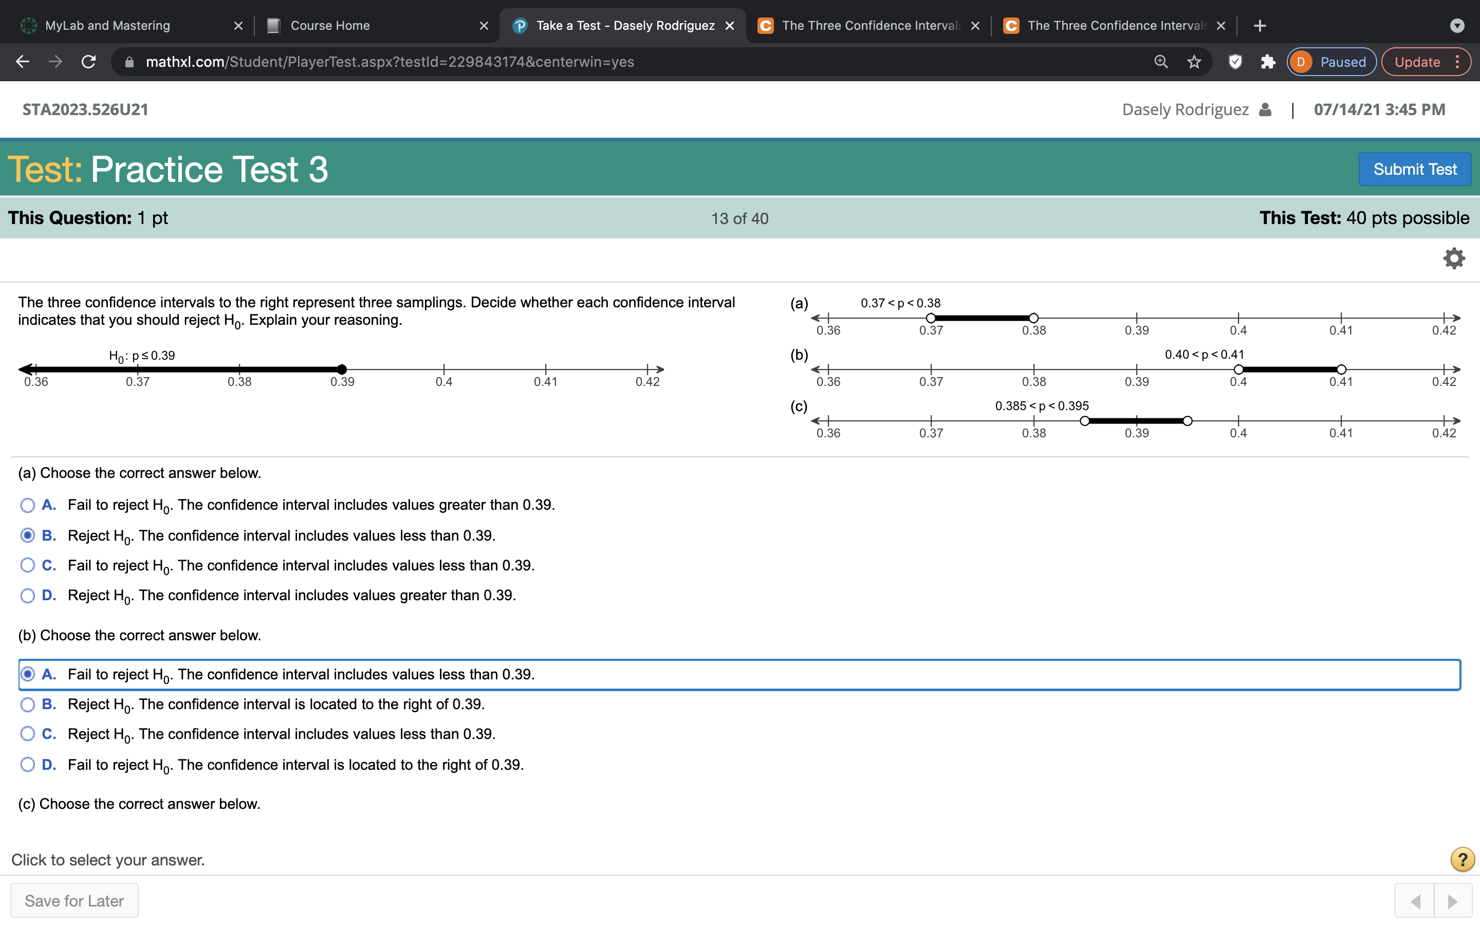This screenshot has width=1480, height=925.
Task: Click the Save for Later button
Action: coord(75,900)
